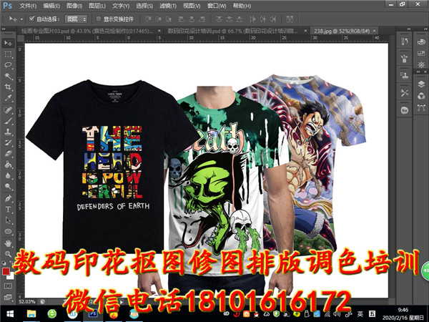Open the Channels panel icon

click(x=421, y=96)
